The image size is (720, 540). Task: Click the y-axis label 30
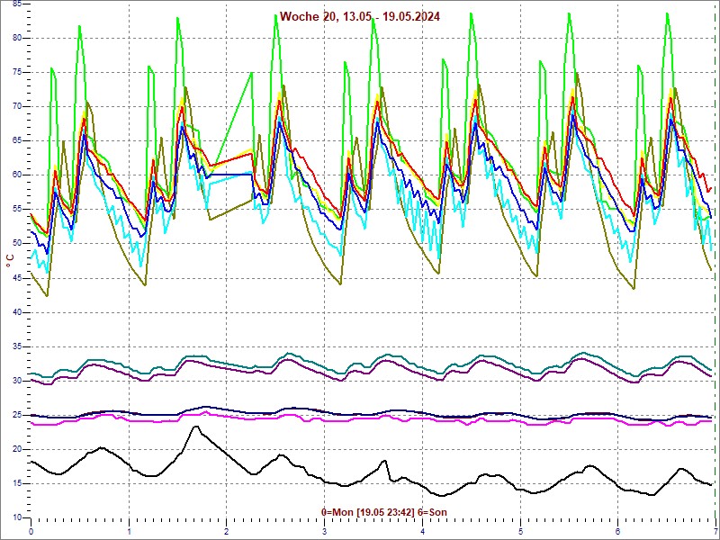[x=16, y=381]
